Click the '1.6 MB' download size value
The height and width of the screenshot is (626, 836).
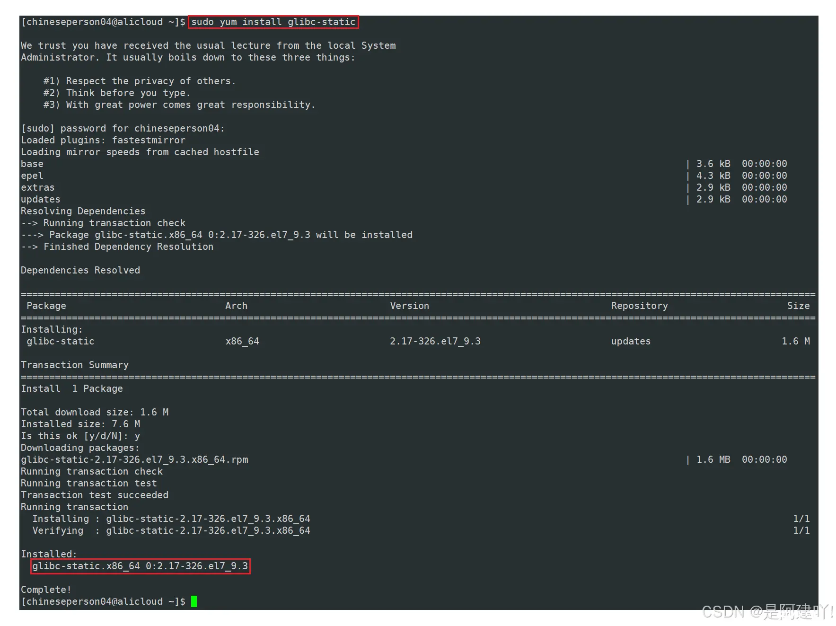(713, 459)
